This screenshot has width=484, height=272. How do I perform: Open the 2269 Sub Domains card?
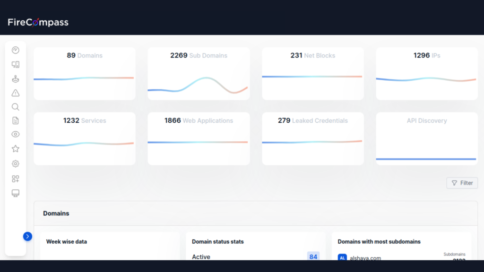click(x=199, y=73)
